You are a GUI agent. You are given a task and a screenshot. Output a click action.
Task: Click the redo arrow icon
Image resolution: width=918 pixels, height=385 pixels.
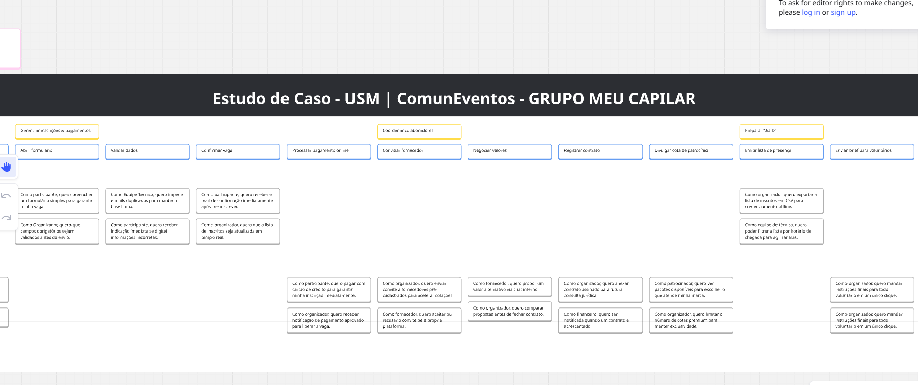6,218
